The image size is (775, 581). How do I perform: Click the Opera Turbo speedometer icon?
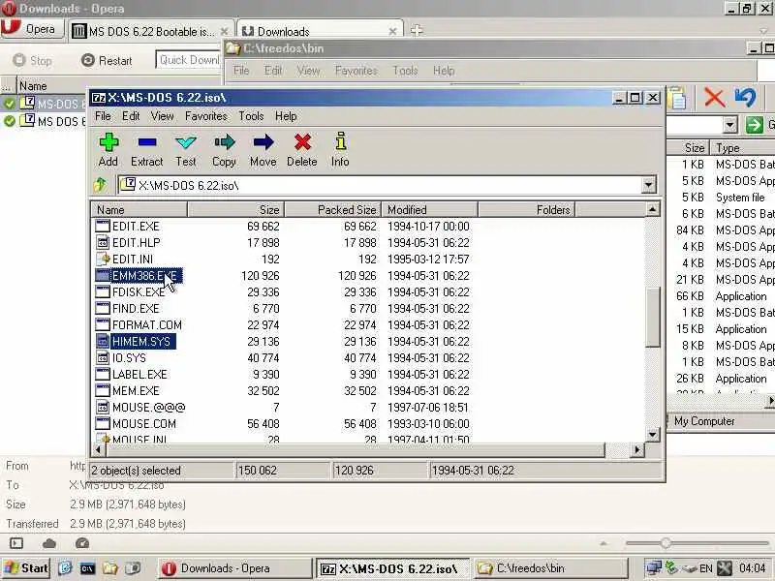[x=82, y=543]
